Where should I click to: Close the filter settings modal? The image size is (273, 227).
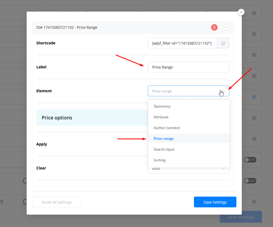(241, 12)
